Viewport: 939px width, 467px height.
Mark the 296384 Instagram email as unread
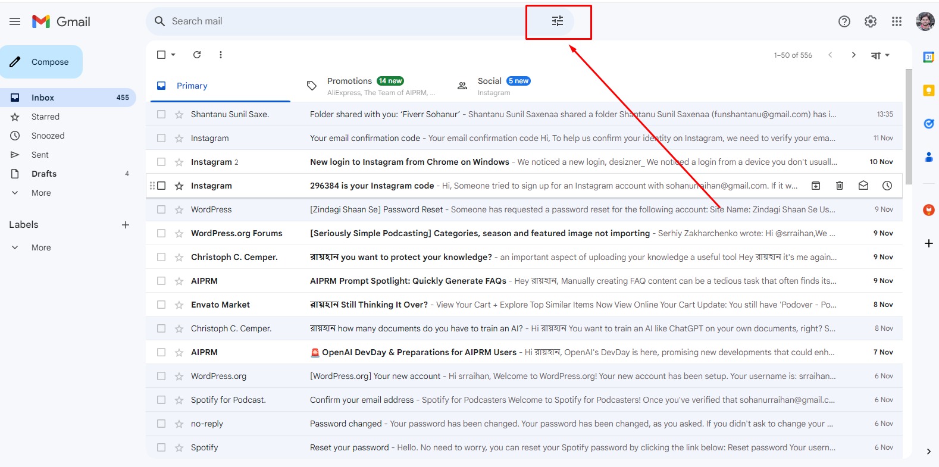pyautogui.click(x=863, y=186)
